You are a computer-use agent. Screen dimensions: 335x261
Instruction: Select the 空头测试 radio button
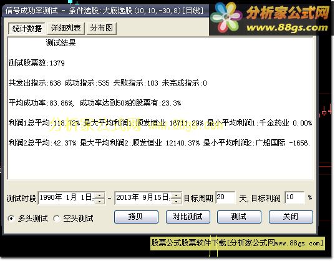(73, 219)
